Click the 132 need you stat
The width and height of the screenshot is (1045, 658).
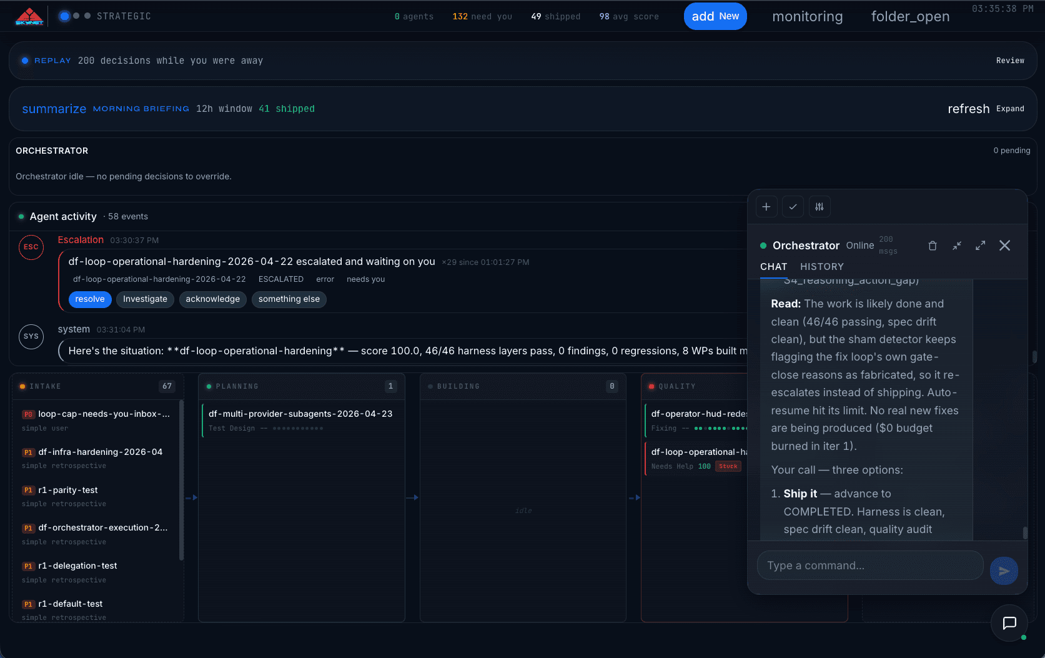482,17
